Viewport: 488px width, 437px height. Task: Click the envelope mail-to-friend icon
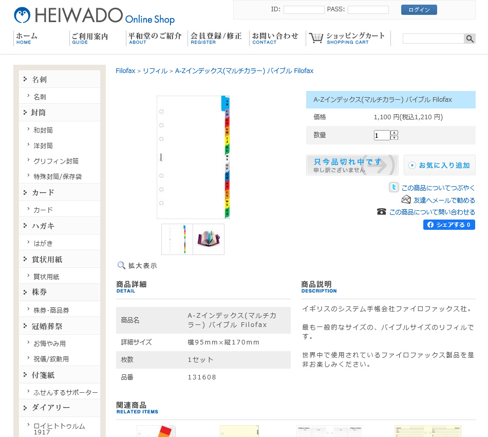pos(406,199)
